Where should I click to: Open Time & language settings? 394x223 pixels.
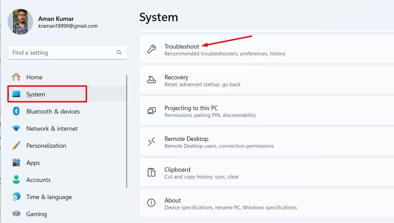pos(67,197)
